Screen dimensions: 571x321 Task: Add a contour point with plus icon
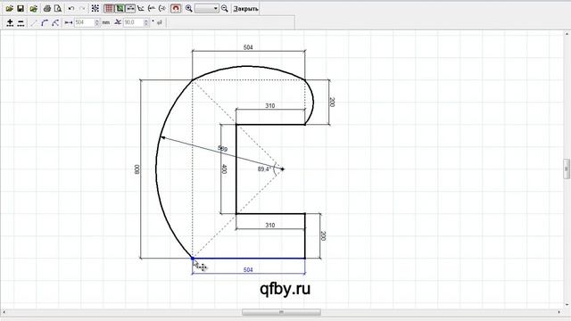10,22
